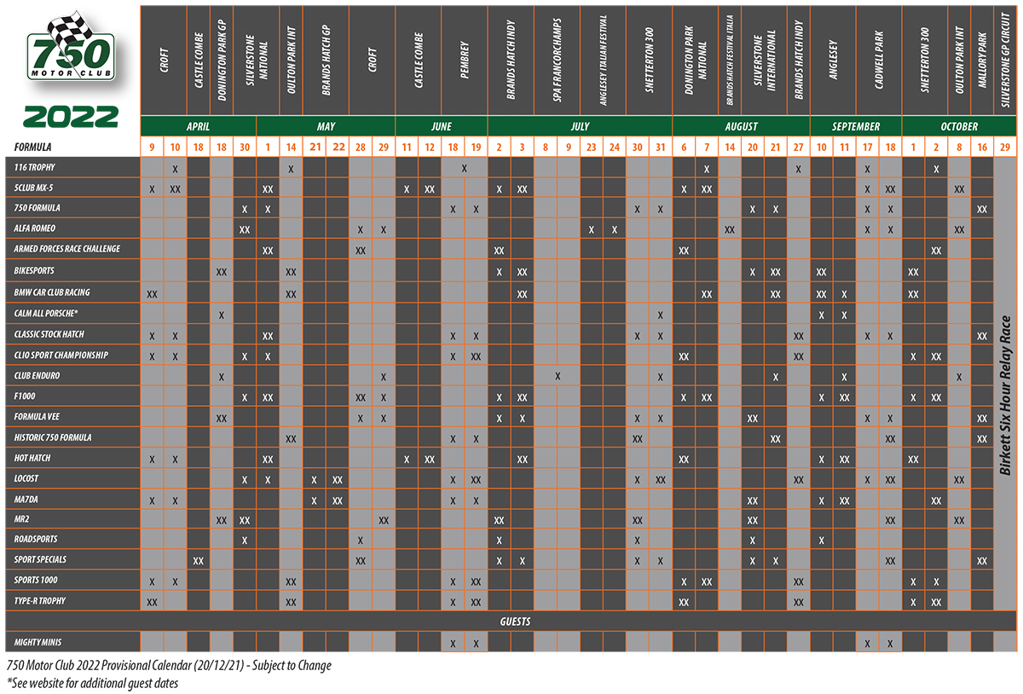Select the HISTORIC 750 FORMULA label
The image size is (1023, 694).
pyautogui.click(x=53, y=438)
